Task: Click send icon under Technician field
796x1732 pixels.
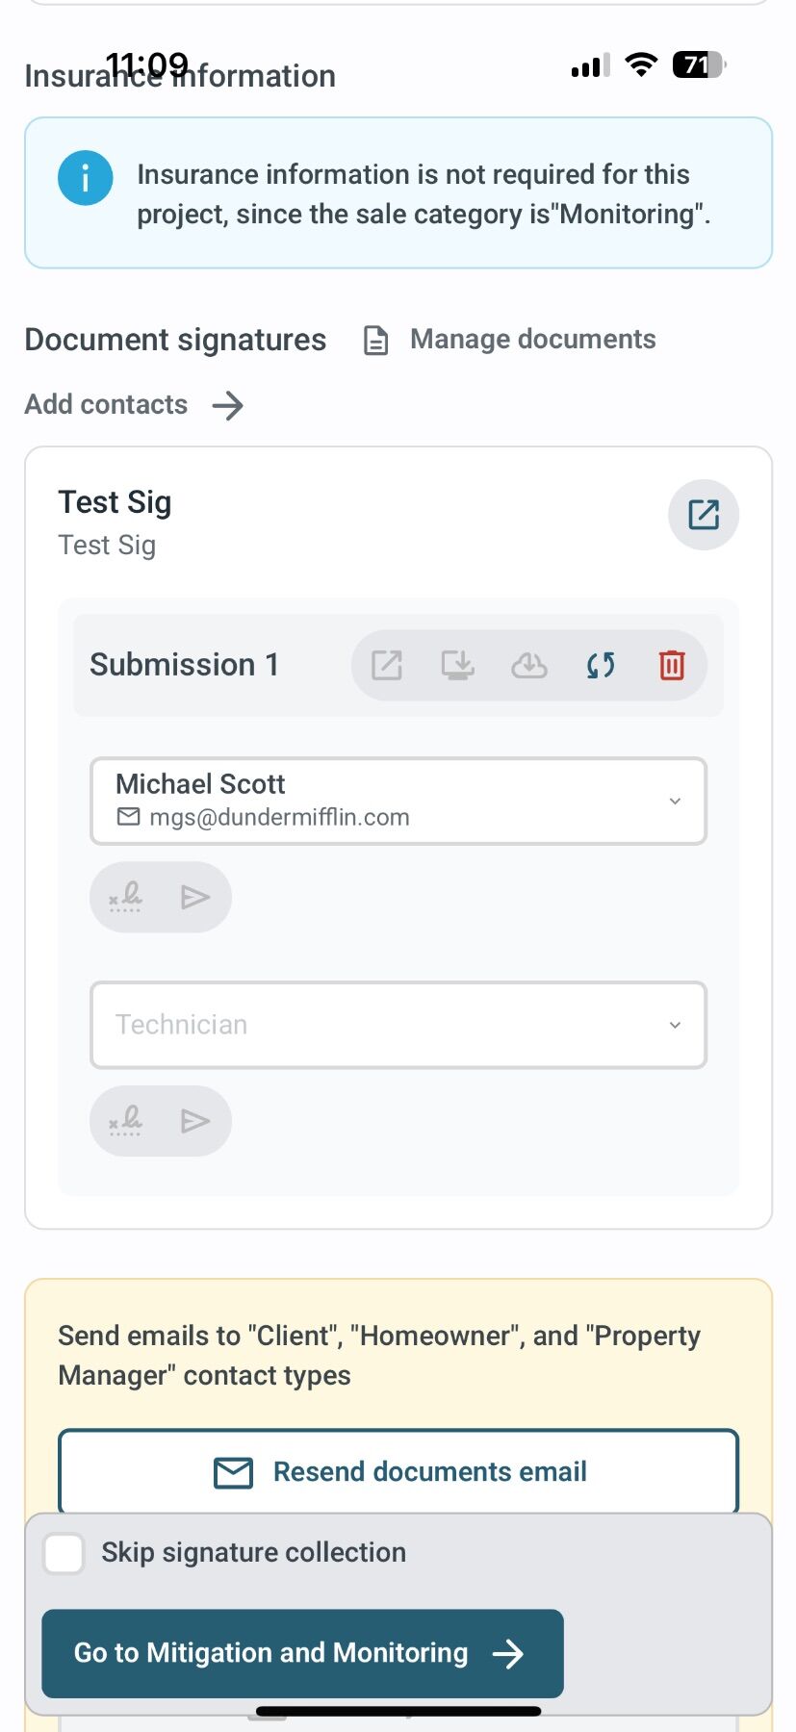Action: click(x=195, y=1120)
